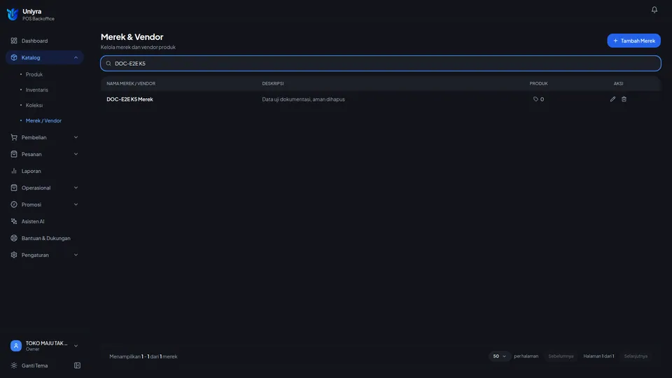Select Inventaris under Katalog

37,90
